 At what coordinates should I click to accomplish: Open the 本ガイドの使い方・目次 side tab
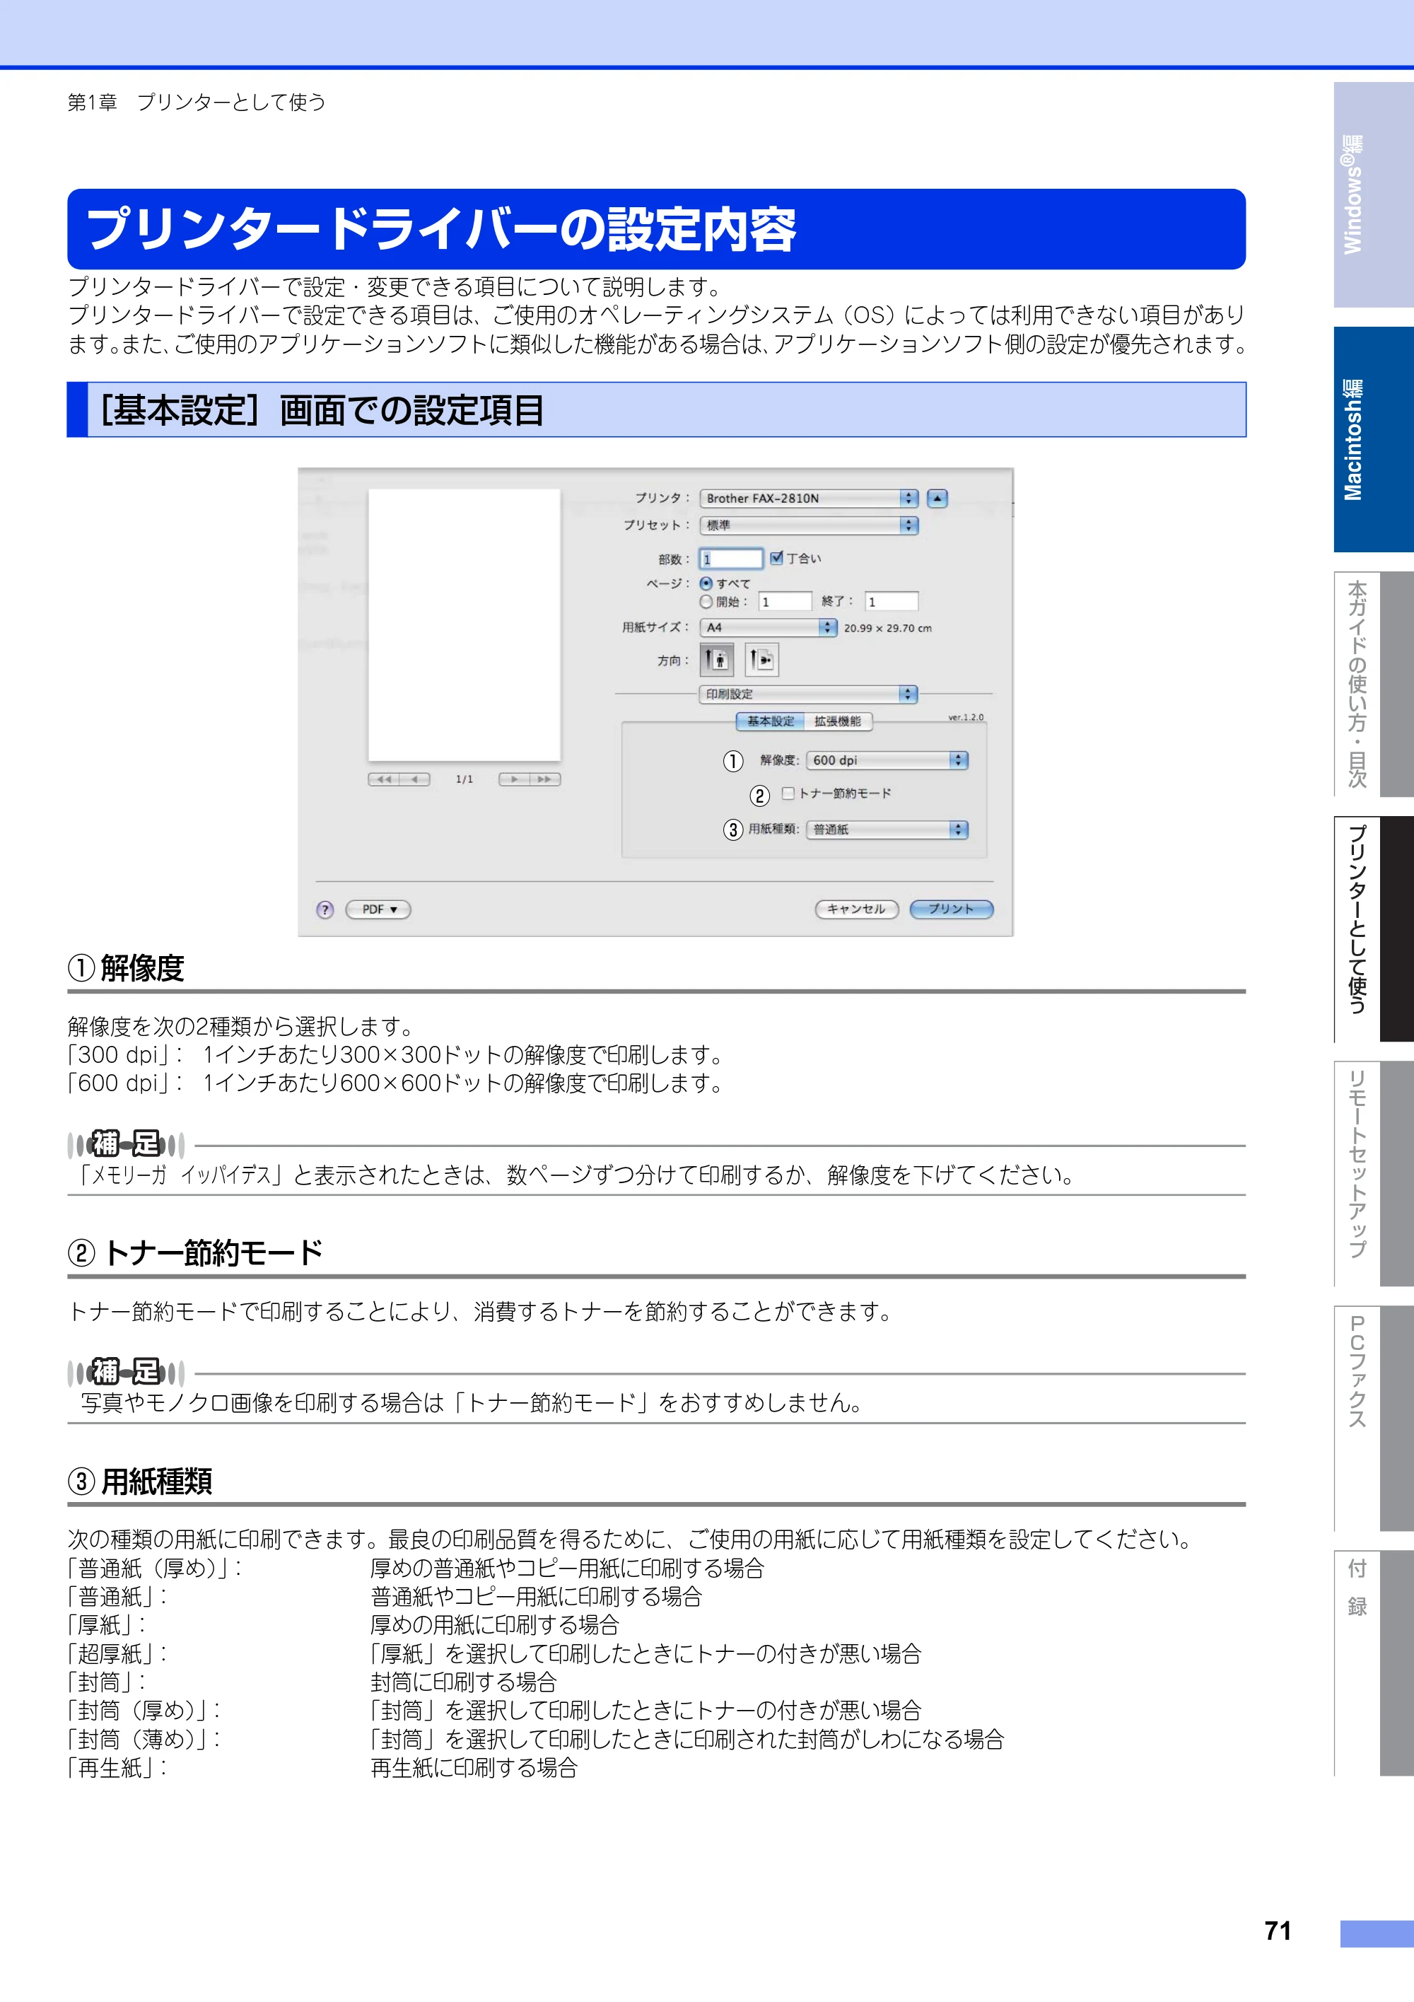[x=1373, y=684]
